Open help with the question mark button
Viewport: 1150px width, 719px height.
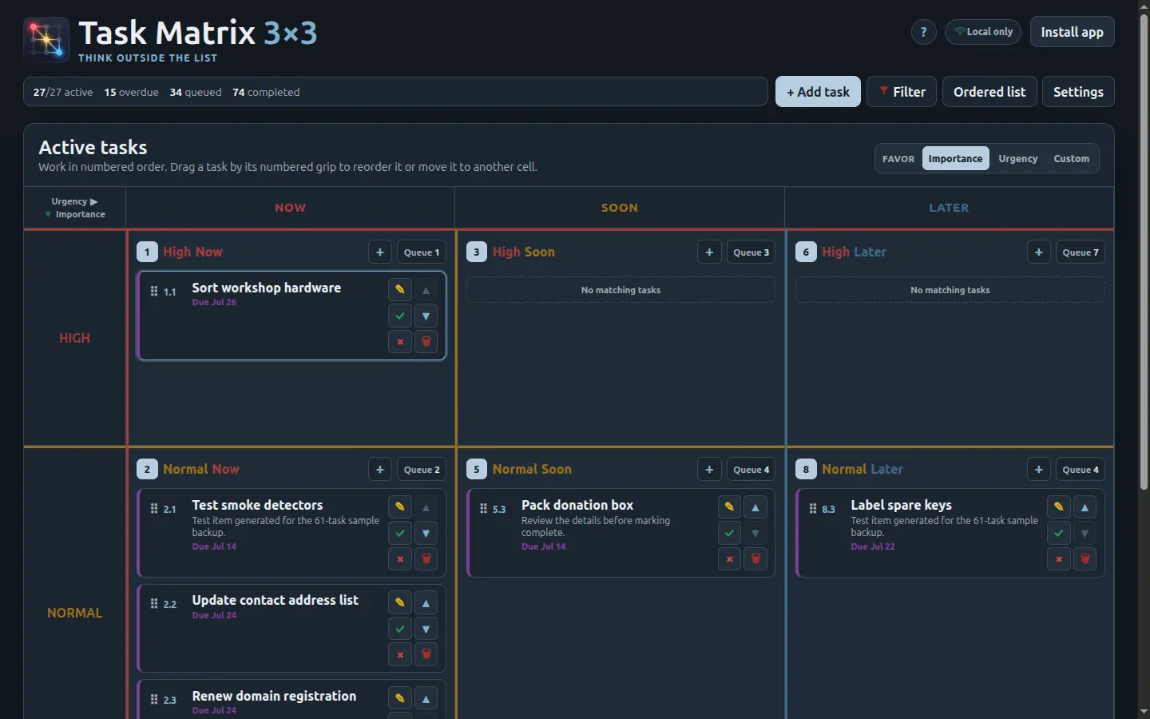tap(924, 32)
